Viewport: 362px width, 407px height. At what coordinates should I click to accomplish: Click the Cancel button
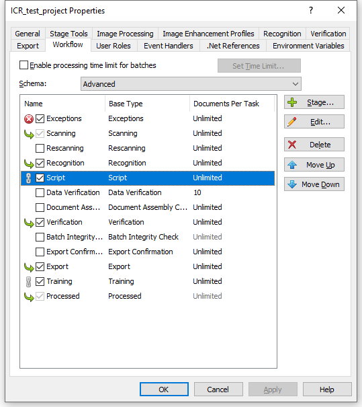[x=218, y=390]
